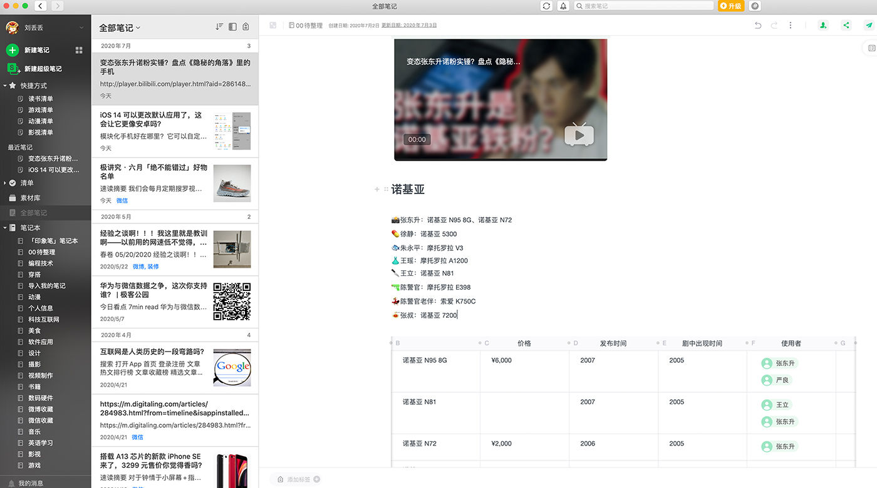Open 全部笔记 in the sidebar
The height and width of the screenshot is (488, 877).
pyautogui.click(x=33, y=213)
